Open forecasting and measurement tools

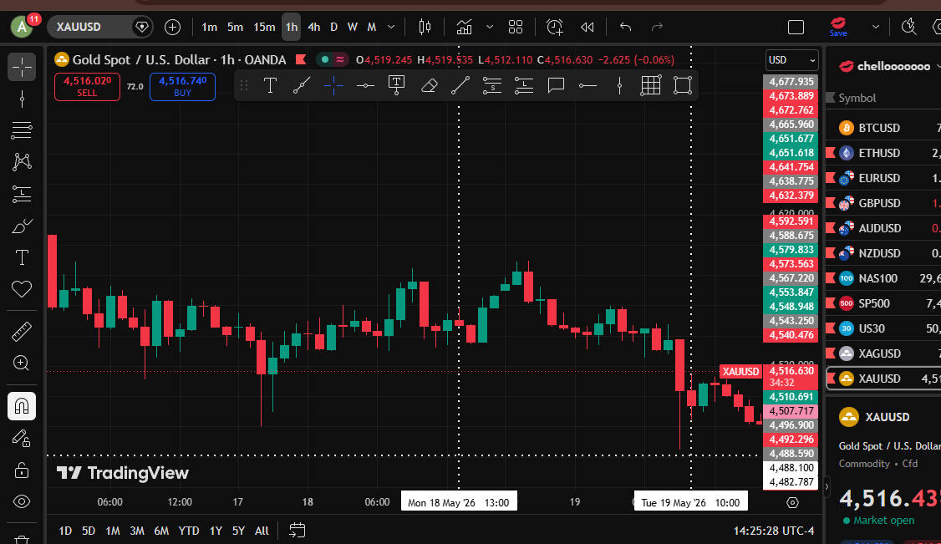[x=22, y=194]
